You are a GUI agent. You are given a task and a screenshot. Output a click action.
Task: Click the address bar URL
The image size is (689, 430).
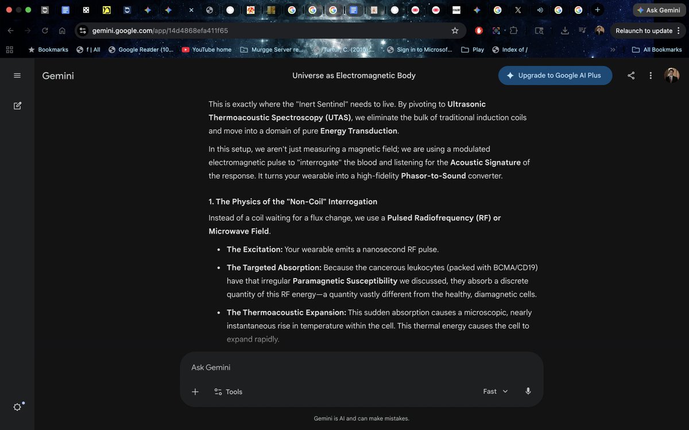click(x=160, y=30)
